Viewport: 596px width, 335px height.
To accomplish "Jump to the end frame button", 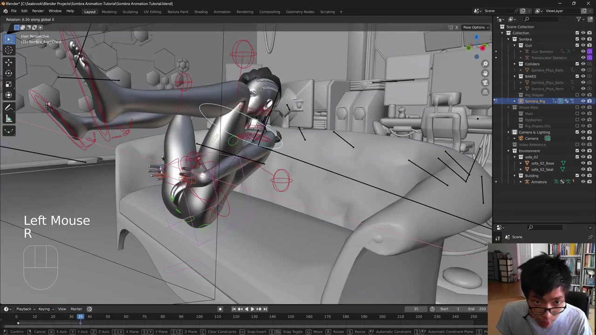I will pos(265,309).
